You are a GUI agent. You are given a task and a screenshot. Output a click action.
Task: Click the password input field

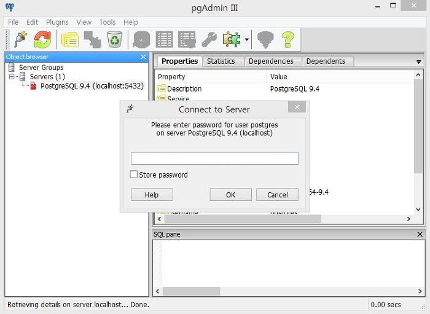214,159
